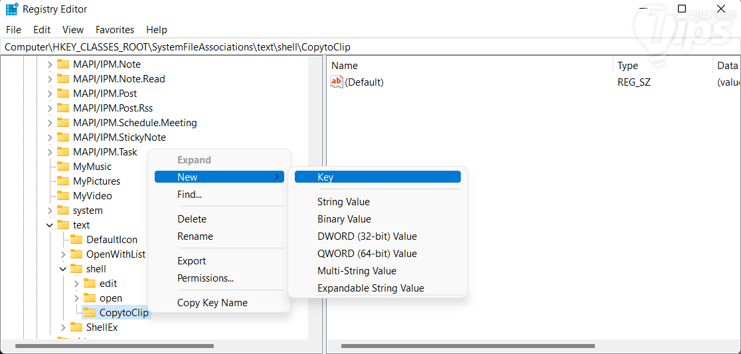Viewport: 741px width, 354px height.
Task: Click the MAPI/IPM.Note folder icon
Action: pyautogui.click(x=63, y=64)
